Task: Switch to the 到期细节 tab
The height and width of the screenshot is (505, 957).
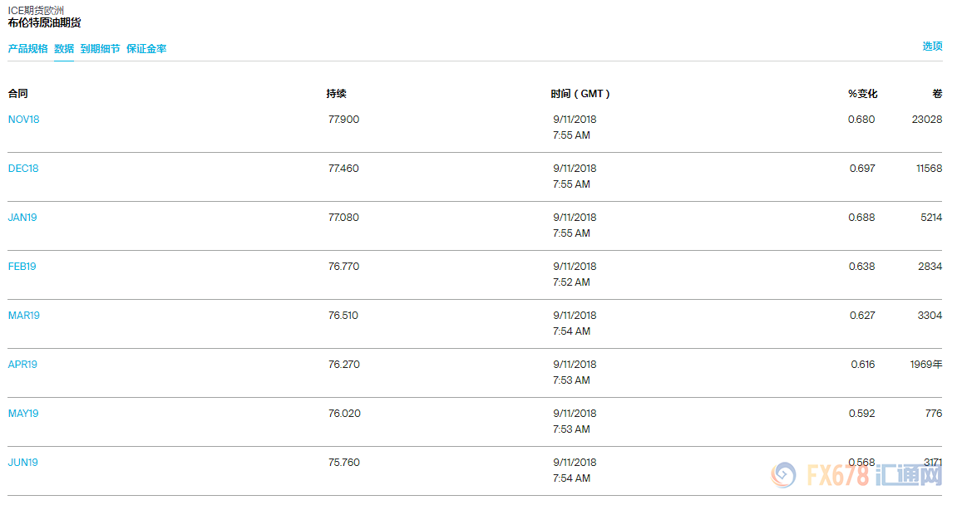Action: click(100, 49)
